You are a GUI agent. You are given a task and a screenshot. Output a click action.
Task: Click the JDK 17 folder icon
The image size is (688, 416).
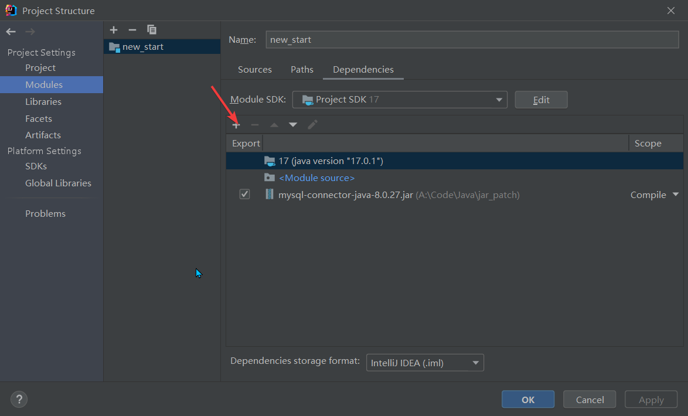[270, 161]
